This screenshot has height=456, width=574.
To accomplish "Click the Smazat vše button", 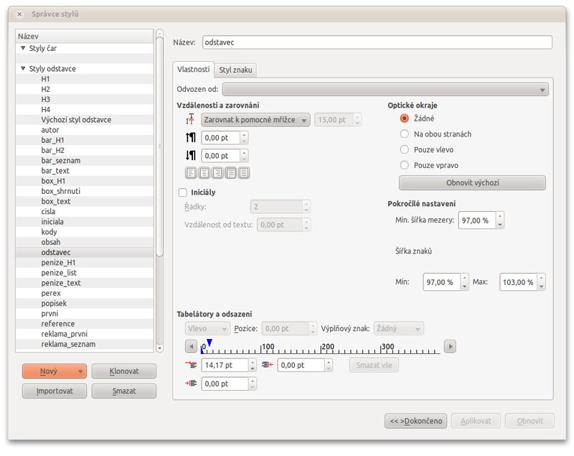I will point(374,366).
